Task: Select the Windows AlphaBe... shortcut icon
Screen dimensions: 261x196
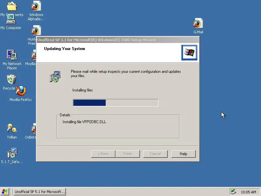Action: click(36, 6)
